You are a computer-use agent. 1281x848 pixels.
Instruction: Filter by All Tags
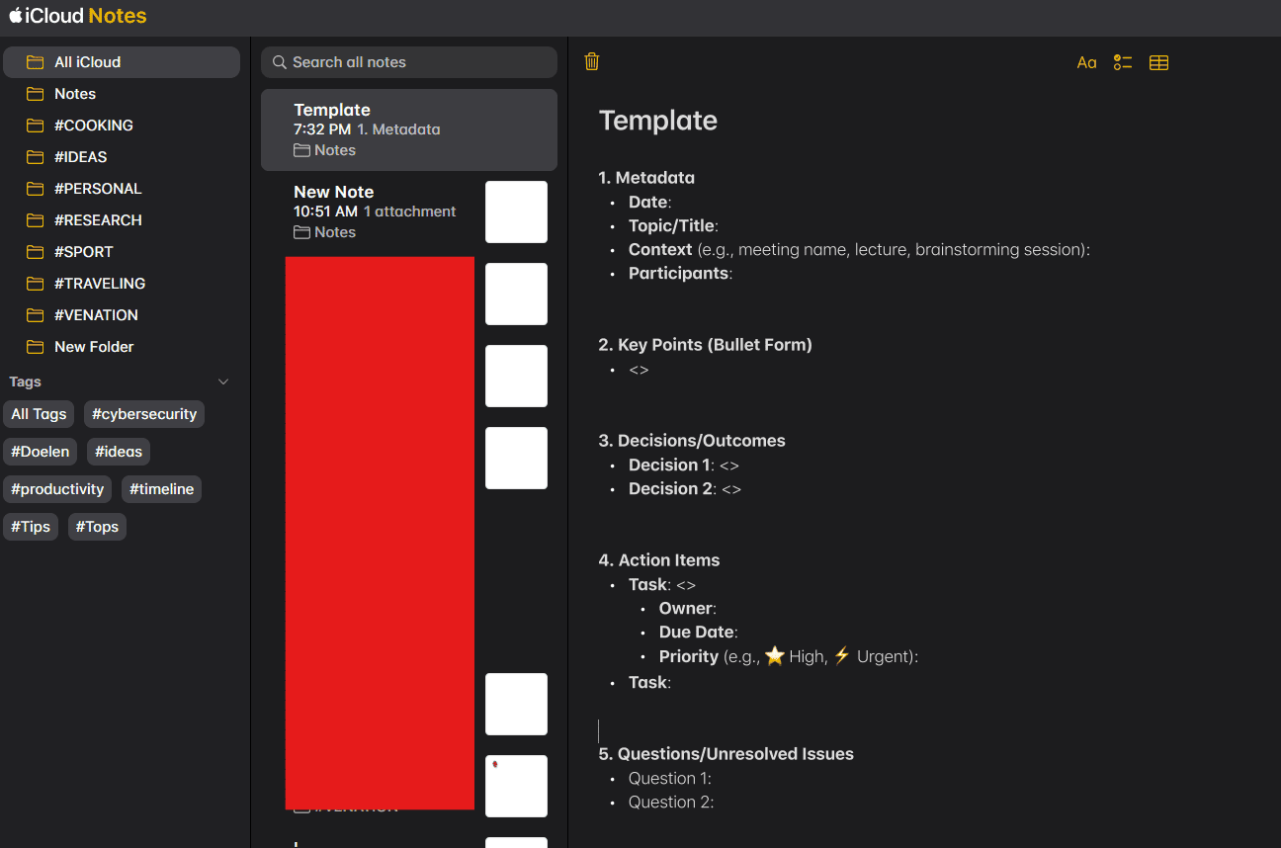(x=39, y=414)
